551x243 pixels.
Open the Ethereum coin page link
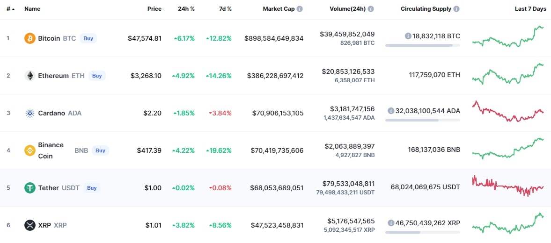53,75
